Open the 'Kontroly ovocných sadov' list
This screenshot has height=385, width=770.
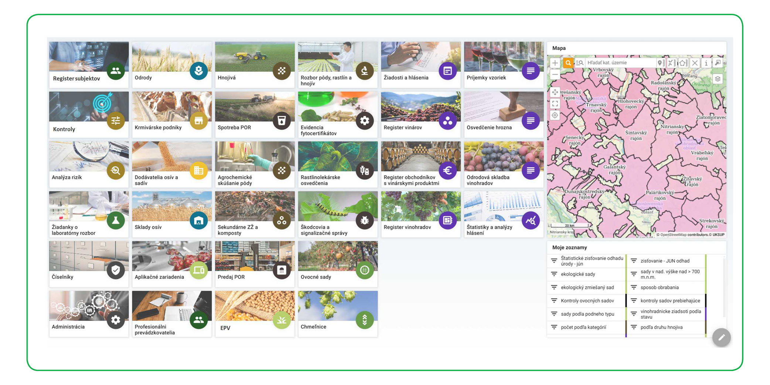click(x=587, y=301)
